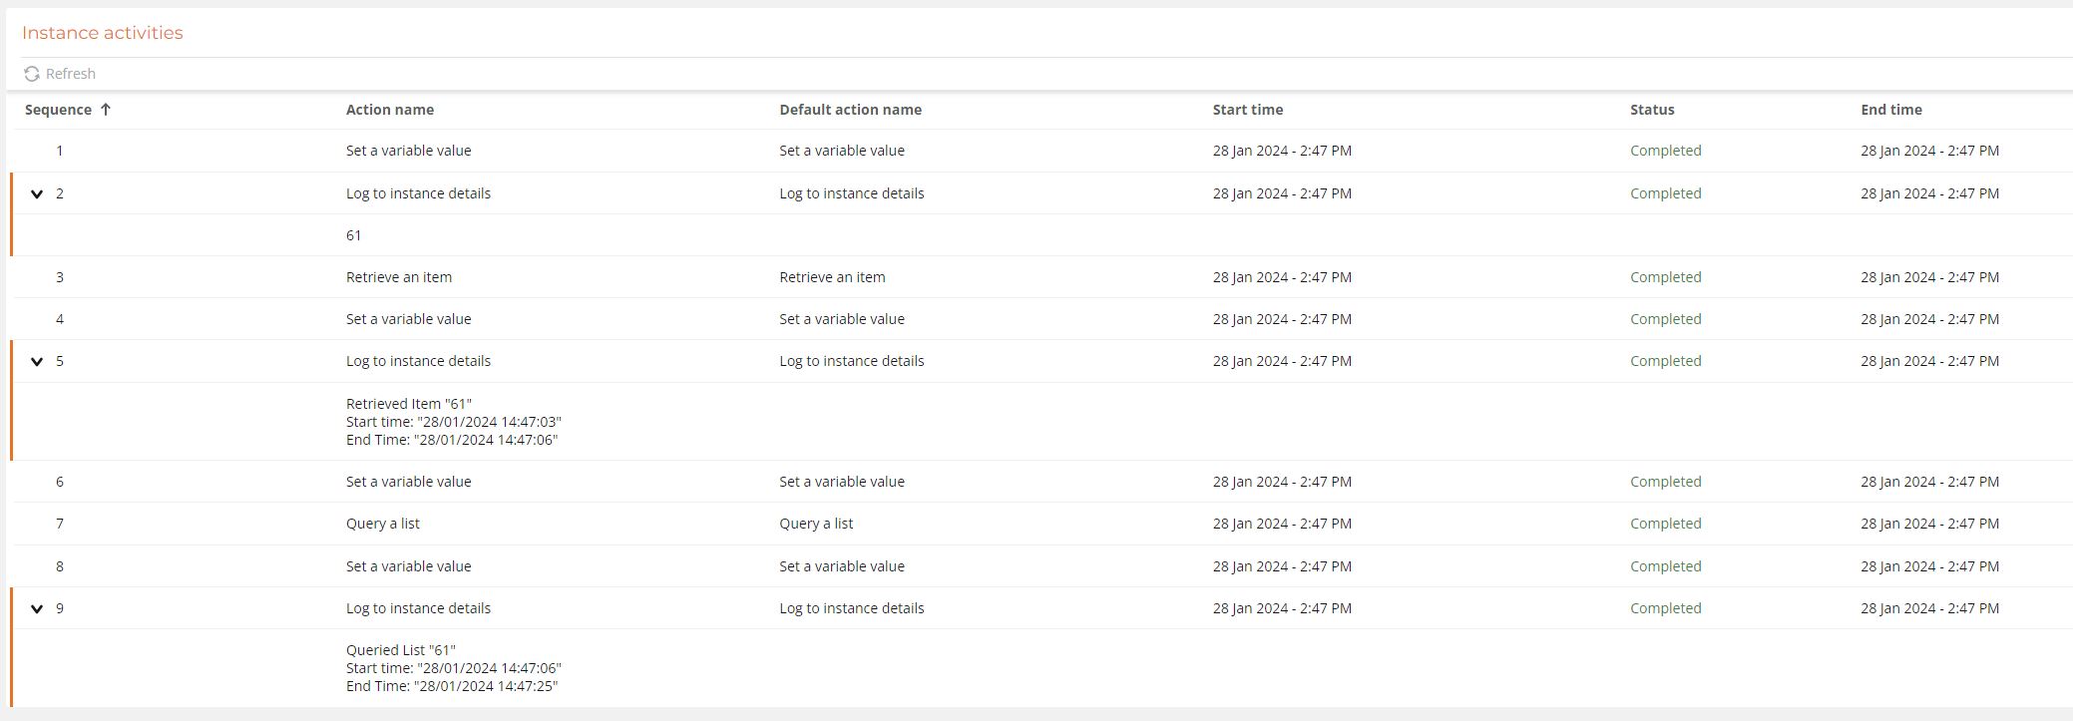Screen dimensions: 2073x721
Task: Click sequence 1 end time cell
Action: coord(1929,151)
